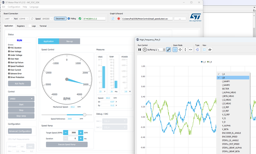The height and width of the screenshot is (154, 256).
Task: Pause the high frequency plot
Action: pyautogui.click(x=140, y=50)
